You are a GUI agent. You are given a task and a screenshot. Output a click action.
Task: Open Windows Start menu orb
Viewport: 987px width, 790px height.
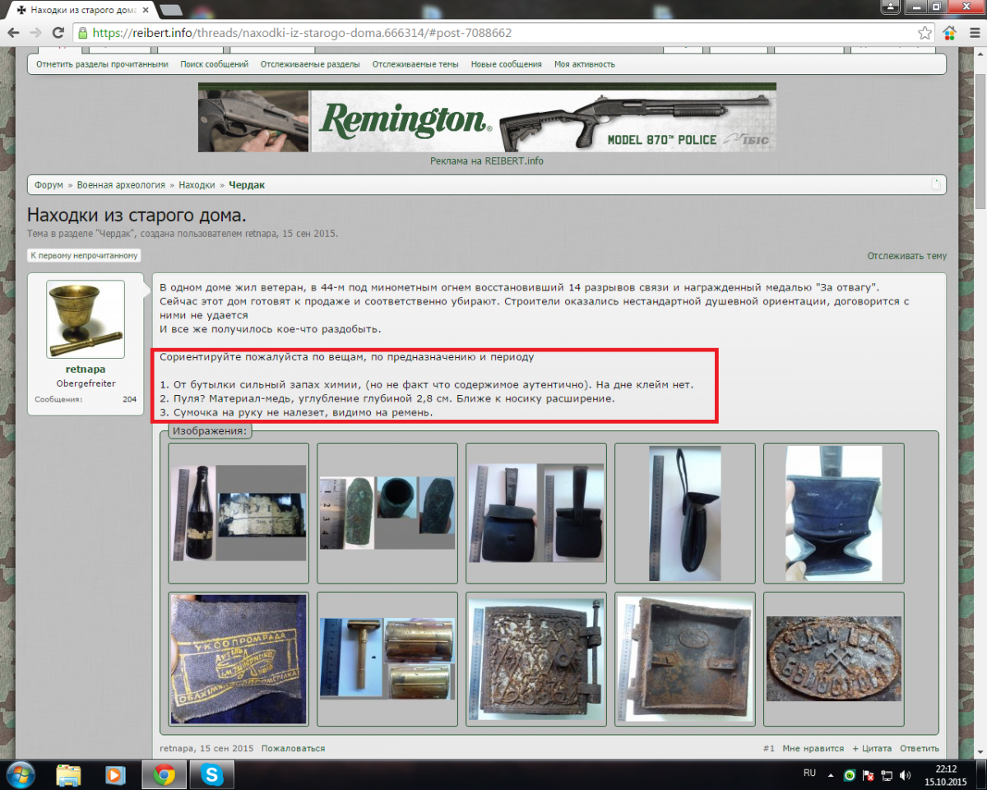(20, 775)
